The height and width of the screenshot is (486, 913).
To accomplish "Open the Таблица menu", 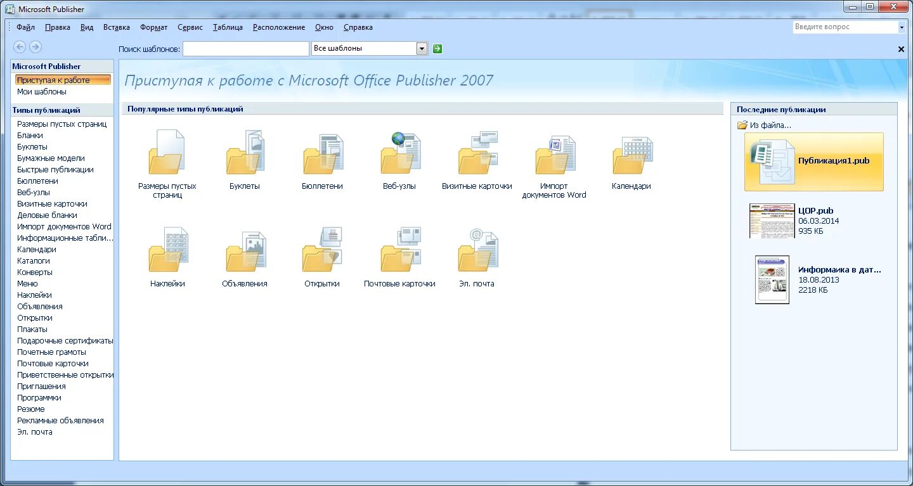I will click(x=228, y=27).
